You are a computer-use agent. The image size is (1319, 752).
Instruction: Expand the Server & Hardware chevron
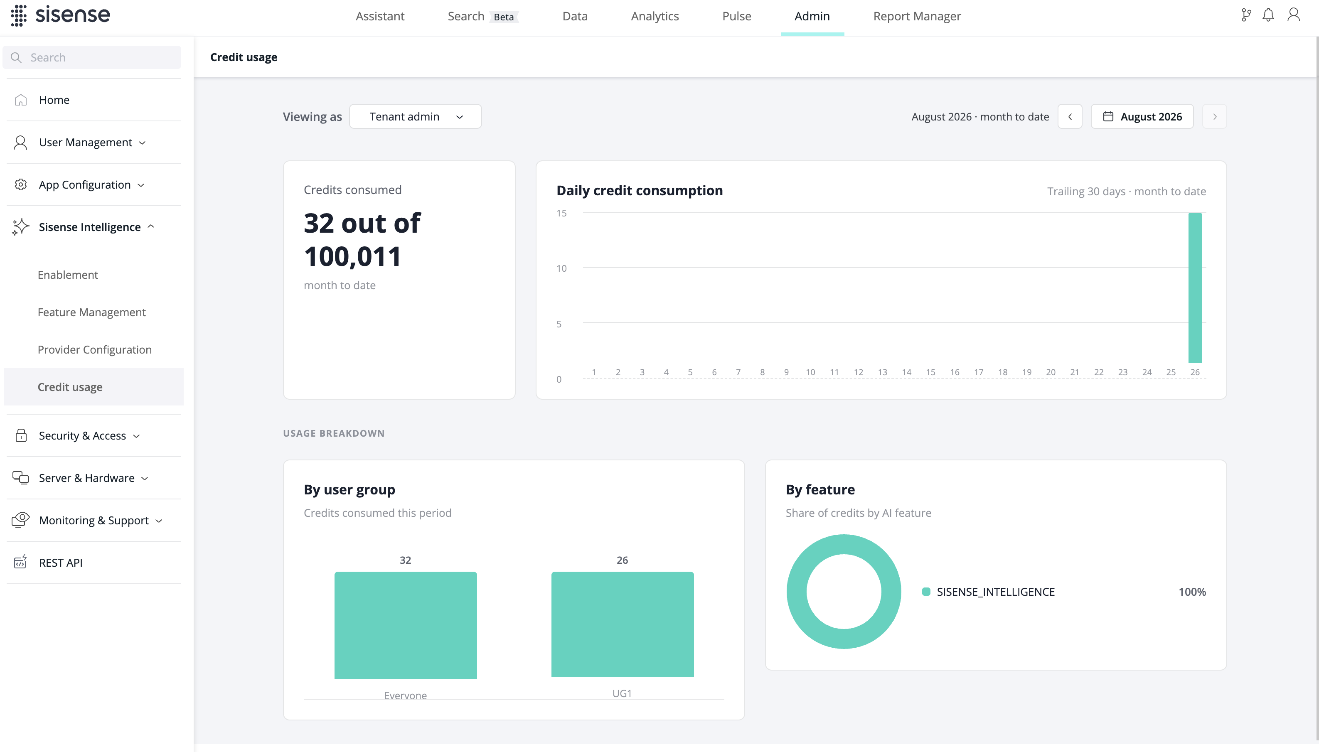(145, 478)
